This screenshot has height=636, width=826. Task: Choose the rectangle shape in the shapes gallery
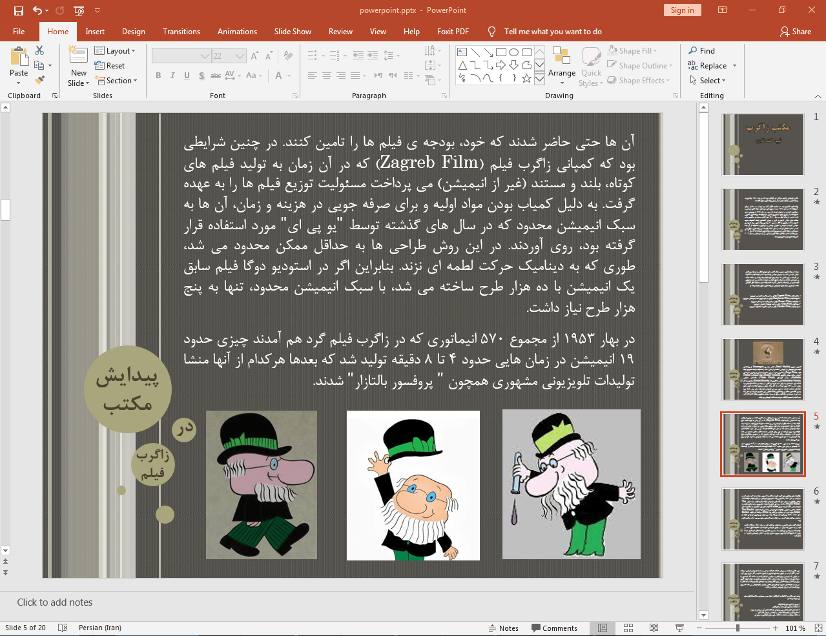point(501,52)
